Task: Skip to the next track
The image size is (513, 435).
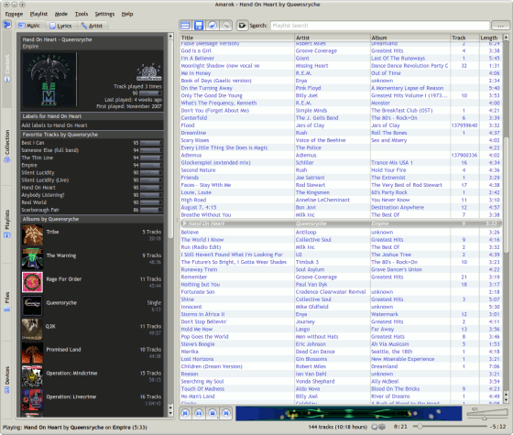Action: tap(226, 413)
